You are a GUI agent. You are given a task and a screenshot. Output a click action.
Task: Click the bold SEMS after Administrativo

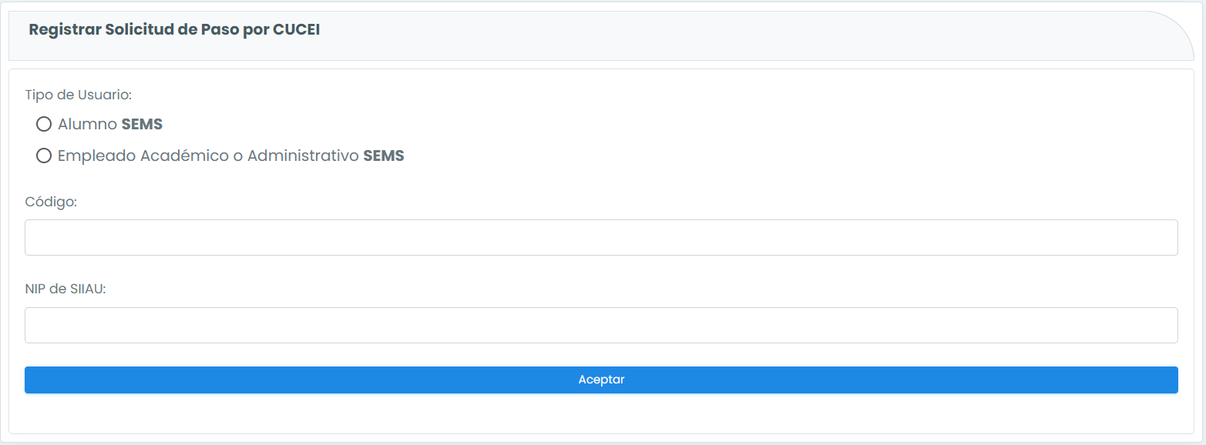(384, 156)
